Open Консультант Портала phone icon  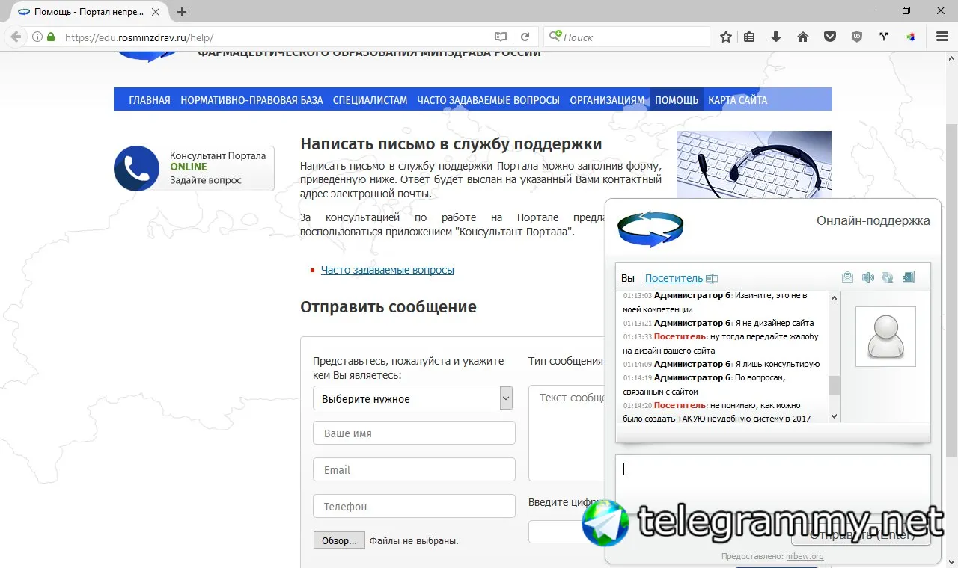pyautogui.click(x=136, y=168)
